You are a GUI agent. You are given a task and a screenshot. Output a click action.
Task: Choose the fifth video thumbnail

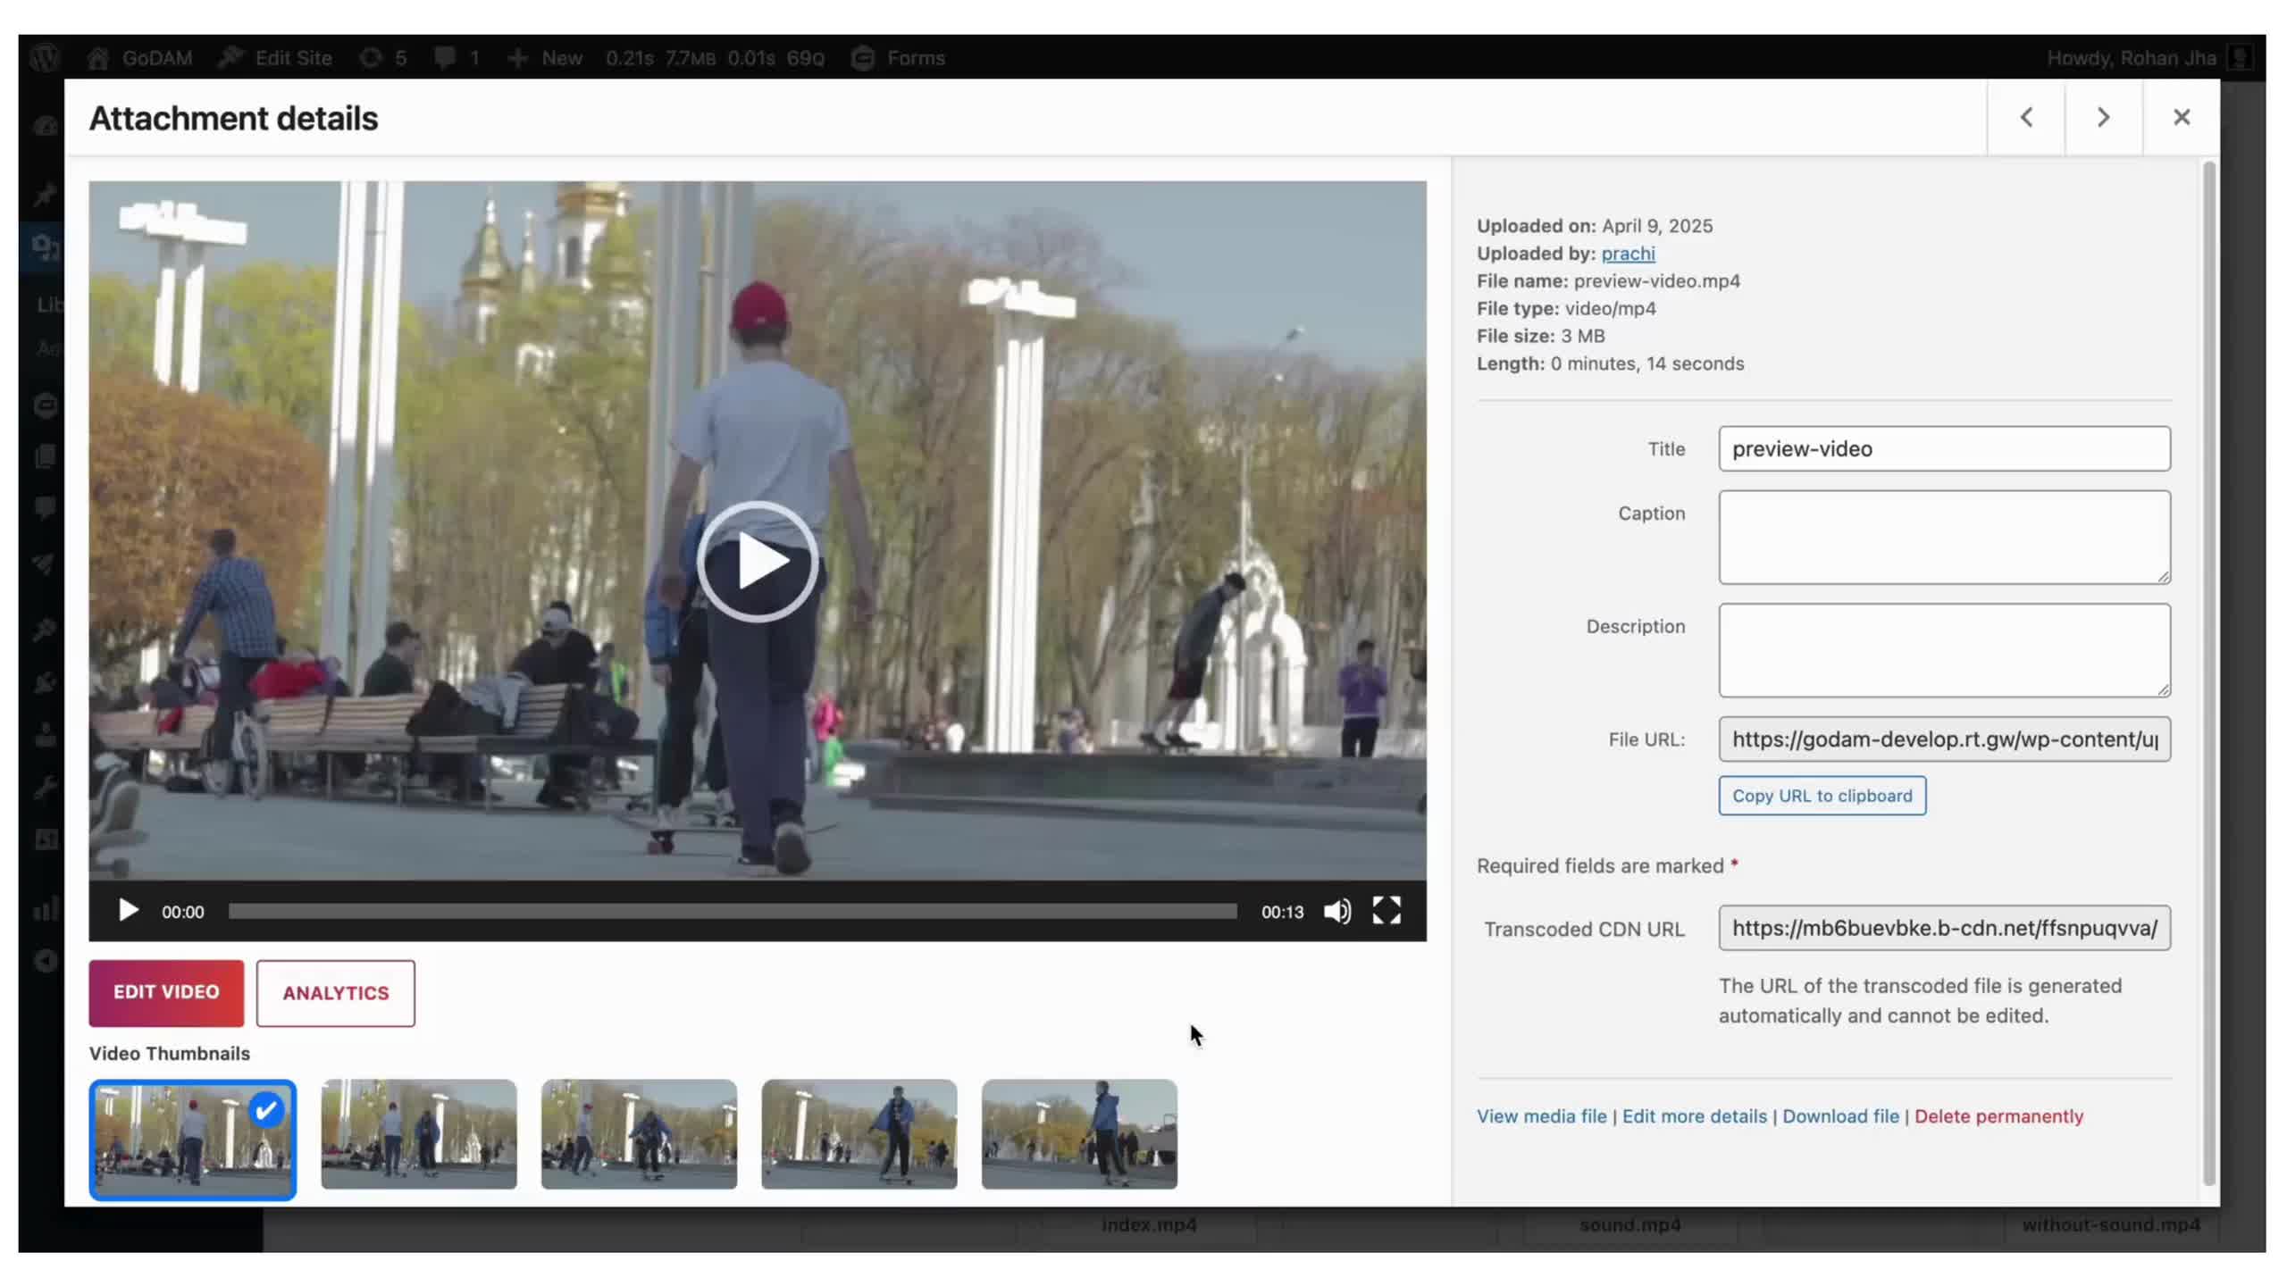pyautogui.click(x=1078, y=1134)
